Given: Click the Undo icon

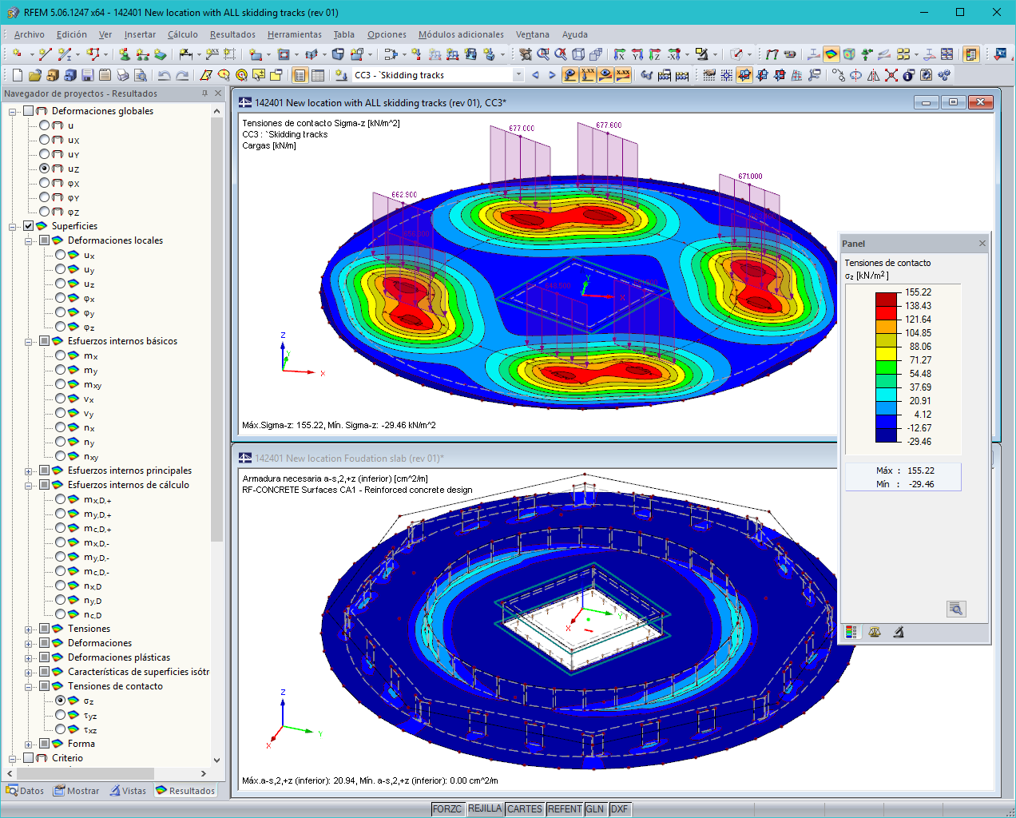Looking at the screenshot, I should pos(164,74).
